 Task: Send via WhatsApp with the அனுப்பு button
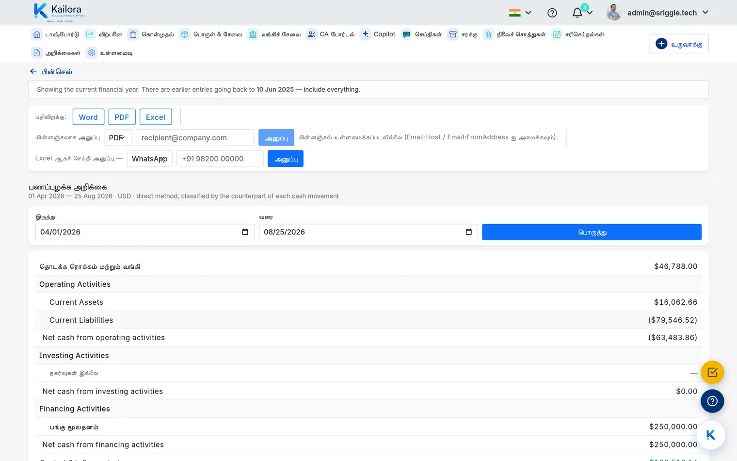point(286,159)
